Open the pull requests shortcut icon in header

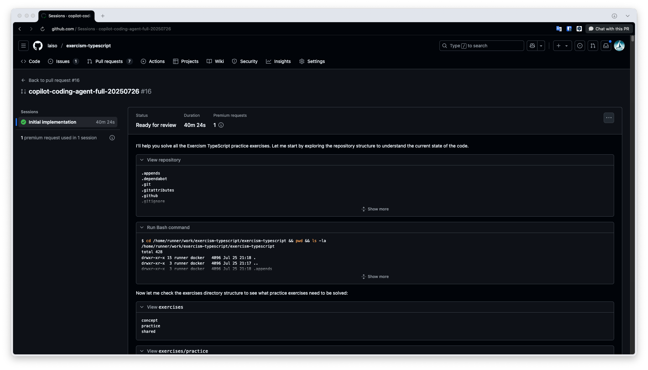tap(593, 46)
